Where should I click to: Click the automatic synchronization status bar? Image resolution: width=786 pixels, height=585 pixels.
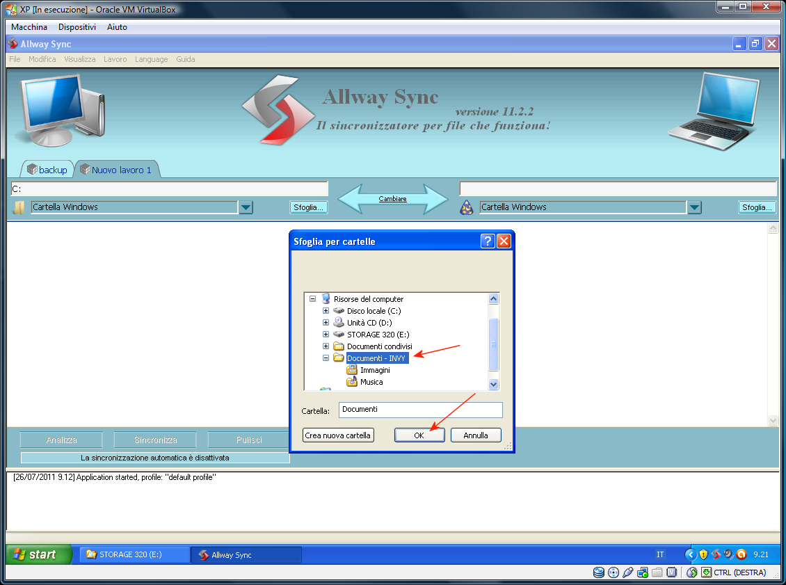(x=155, y=458)
